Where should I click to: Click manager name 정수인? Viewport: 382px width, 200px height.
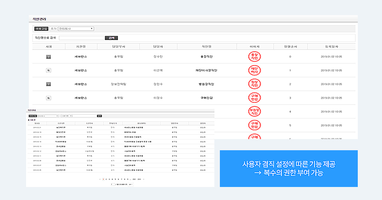[158, 57]
